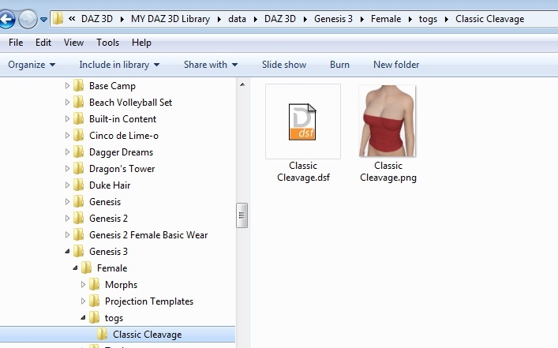
Task: Expand the Base Camp folder
Action: click(67, 86)
